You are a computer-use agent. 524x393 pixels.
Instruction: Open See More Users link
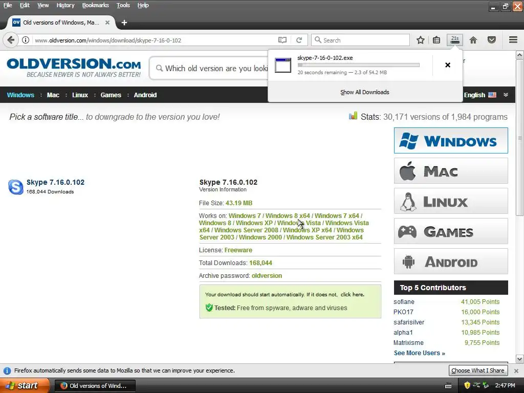(420, 353)
